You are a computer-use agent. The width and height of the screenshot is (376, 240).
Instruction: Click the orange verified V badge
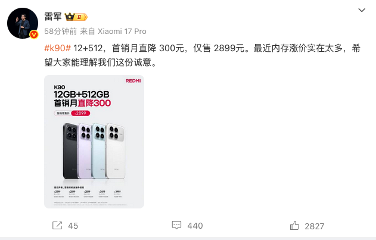tap(34, 35)
